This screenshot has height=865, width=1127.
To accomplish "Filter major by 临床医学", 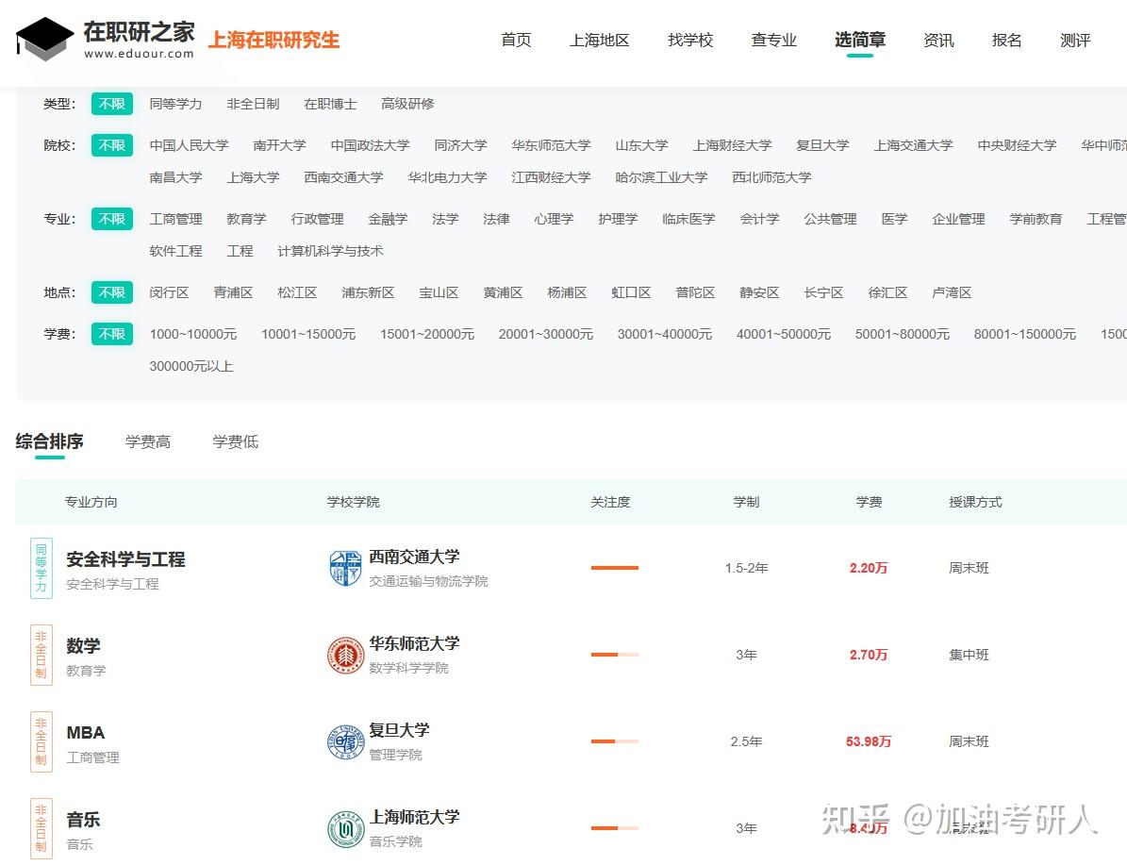I will coord(688,219).
